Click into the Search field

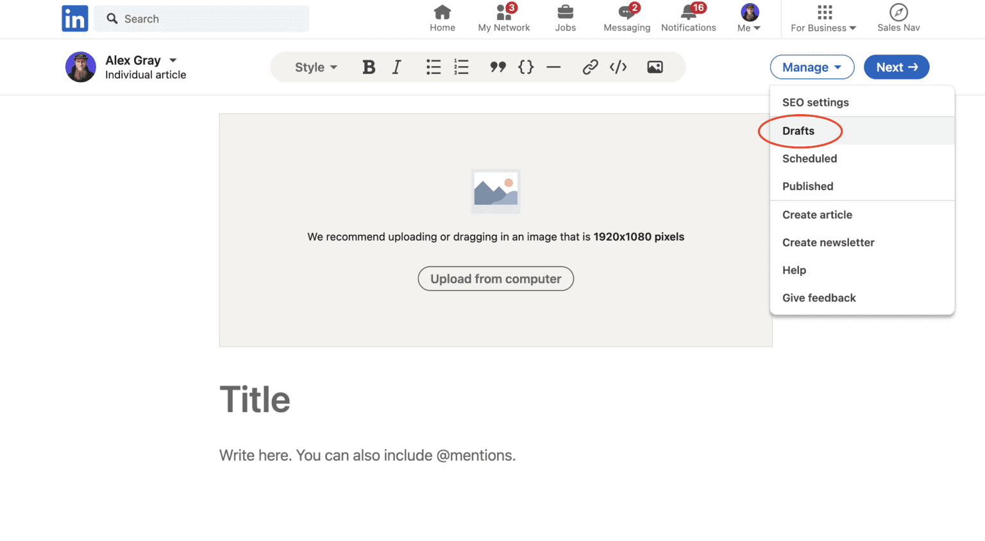point(201,19)
